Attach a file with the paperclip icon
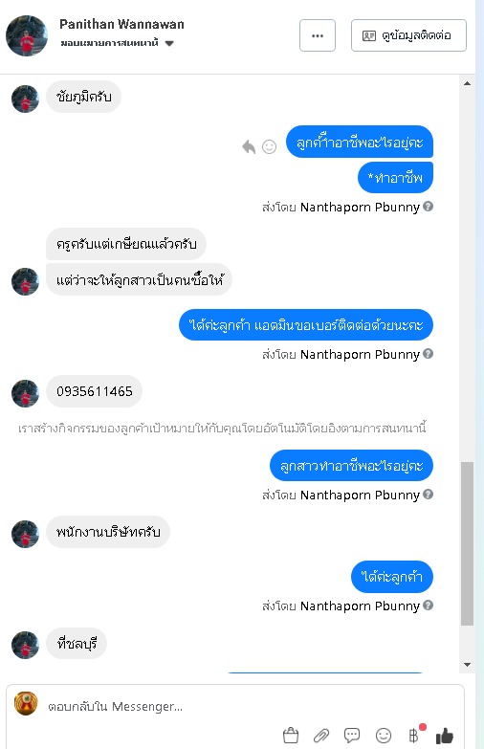 click(321, 736)
